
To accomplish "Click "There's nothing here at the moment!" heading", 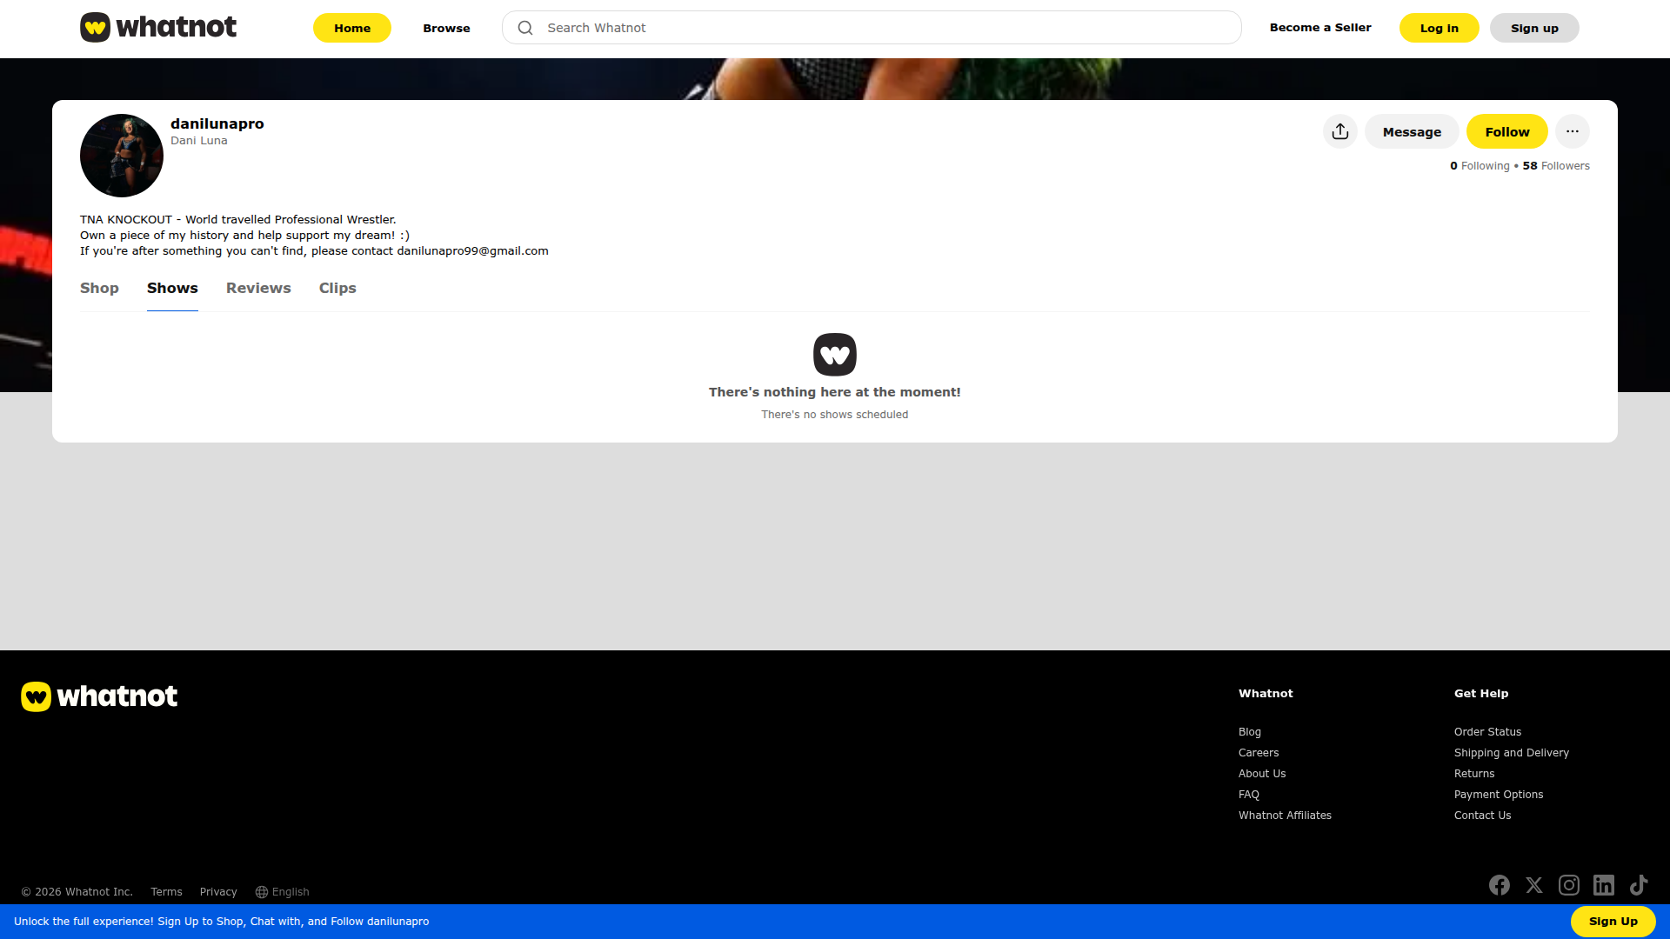I will (x=835, y=392).
